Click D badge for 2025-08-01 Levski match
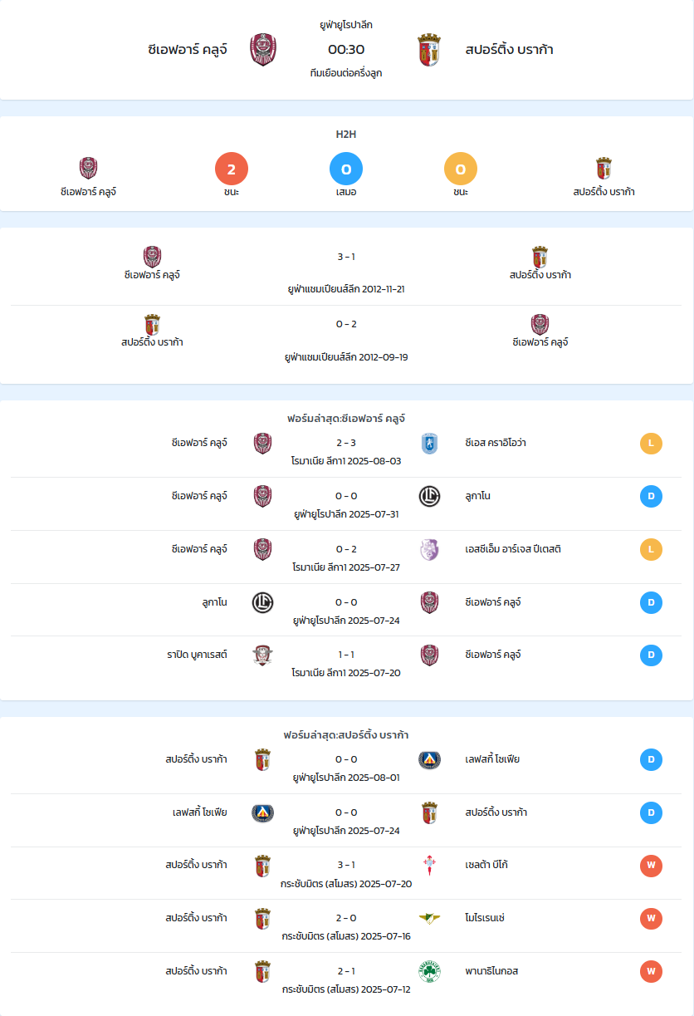Screen dimensions: 694x1016 [x=651, y=759]
